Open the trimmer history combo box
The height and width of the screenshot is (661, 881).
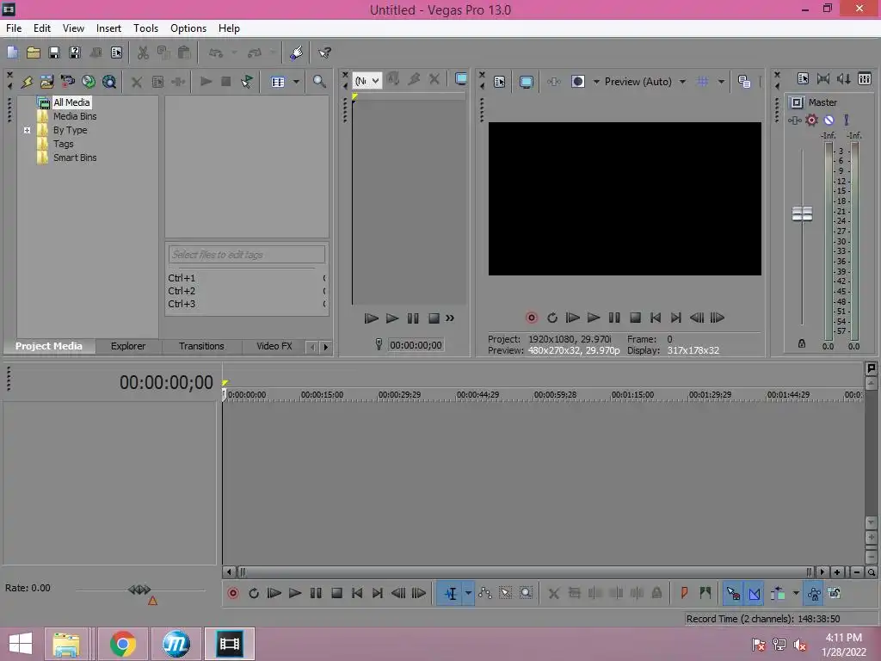367,81
